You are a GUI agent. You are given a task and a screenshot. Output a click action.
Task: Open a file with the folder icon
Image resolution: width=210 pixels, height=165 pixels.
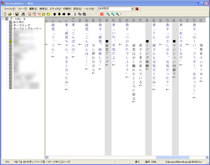click(10, 14)
